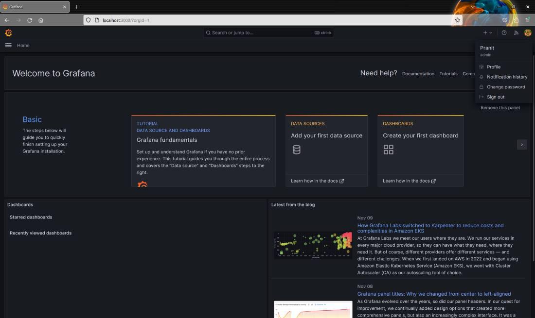The width and height of the screenshot is (535, 318).
Task: Open Notification history menu item
Action: click(x=503, y=77)
